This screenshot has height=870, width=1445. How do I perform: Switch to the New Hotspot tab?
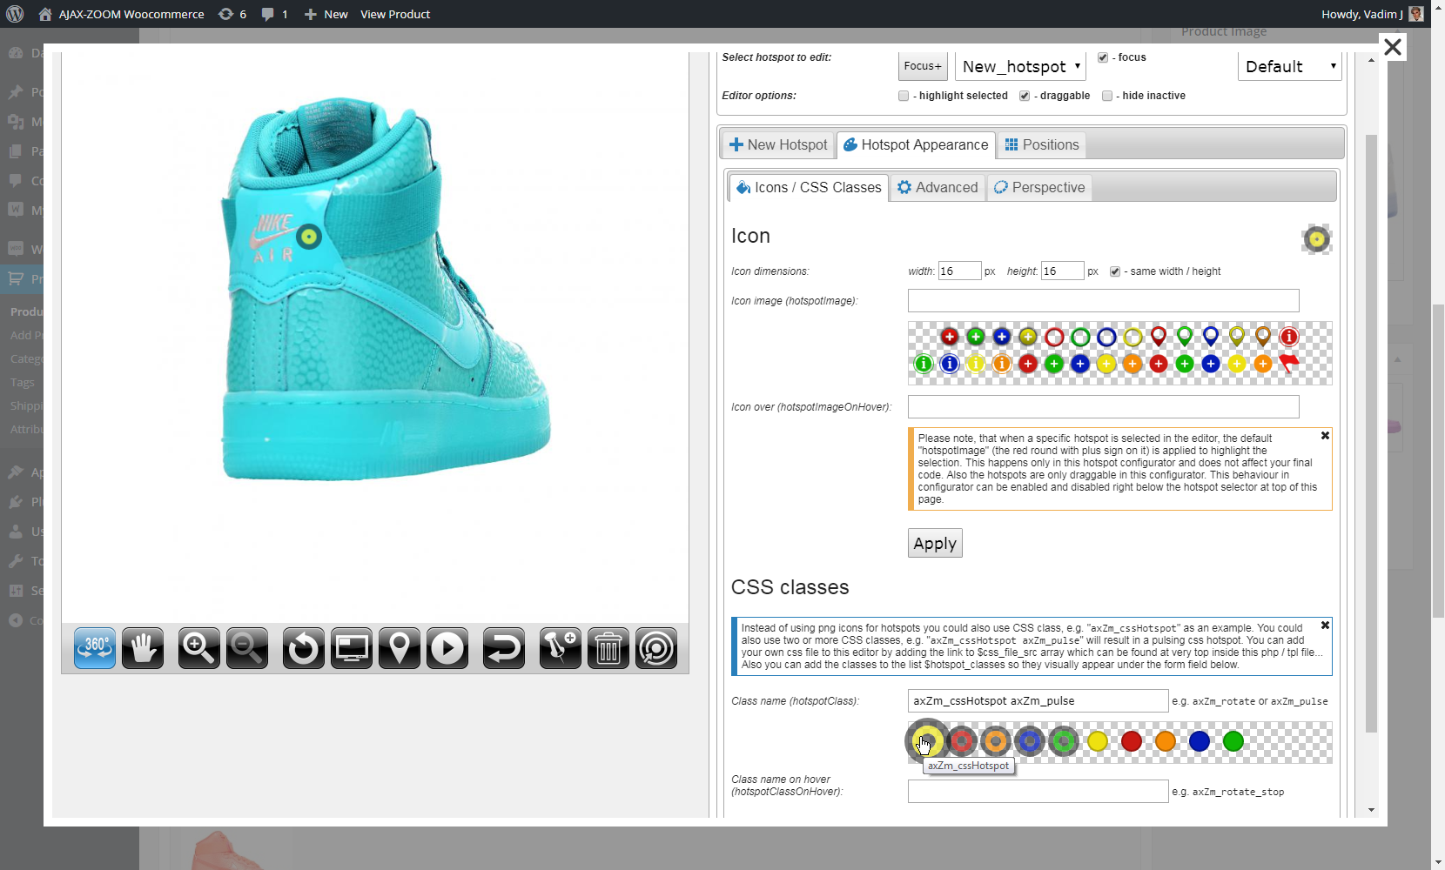click(778, 144)
